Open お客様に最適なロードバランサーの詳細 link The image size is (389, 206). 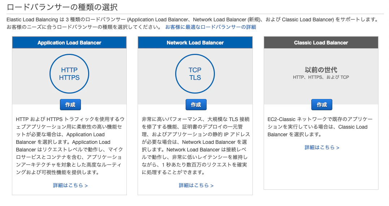[x=211, y=27]
